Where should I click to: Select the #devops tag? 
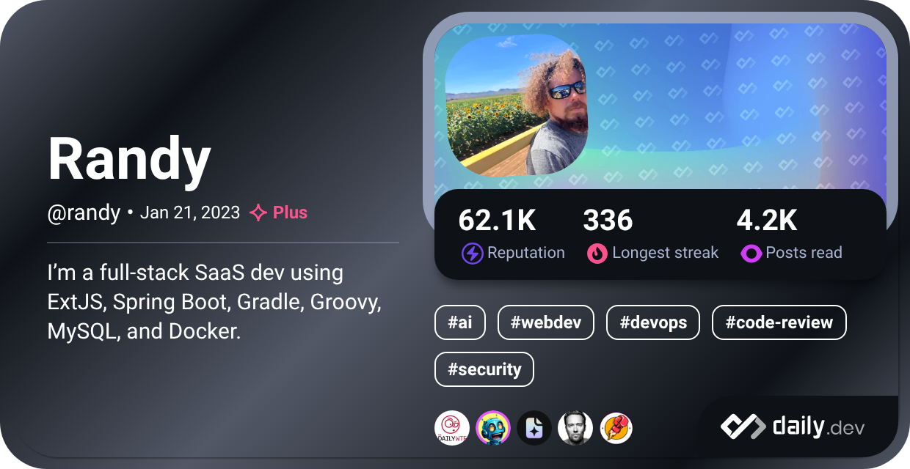[x=653, y=322]
